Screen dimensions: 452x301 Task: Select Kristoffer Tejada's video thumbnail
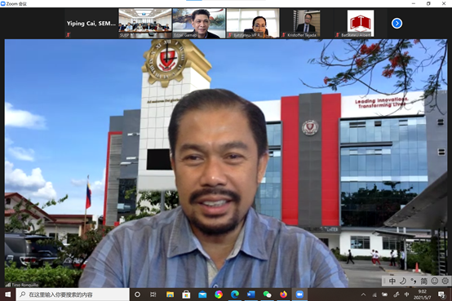pyautogui.click(x=307, y=23)
